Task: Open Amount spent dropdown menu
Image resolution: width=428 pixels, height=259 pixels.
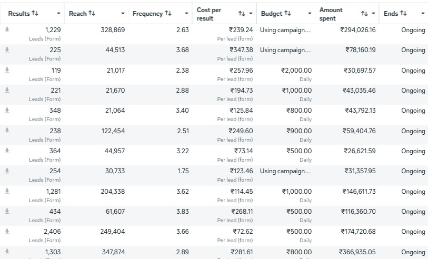Action: (373, 13)
